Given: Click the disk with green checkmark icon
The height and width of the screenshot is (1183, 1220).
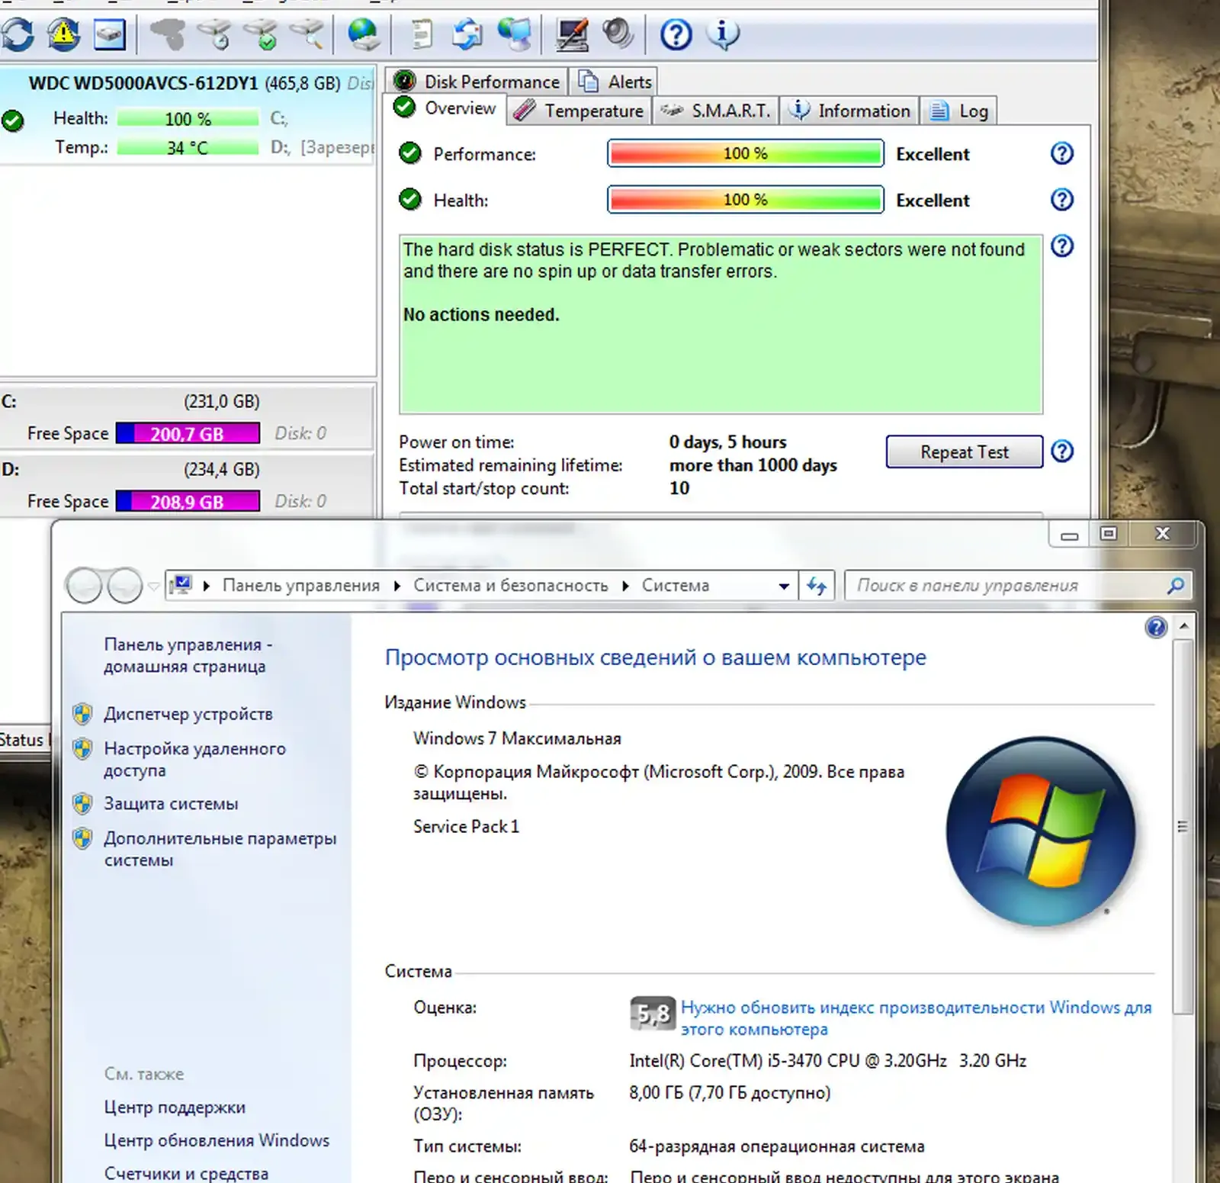Looking at the screenshot, I should 262,34.
